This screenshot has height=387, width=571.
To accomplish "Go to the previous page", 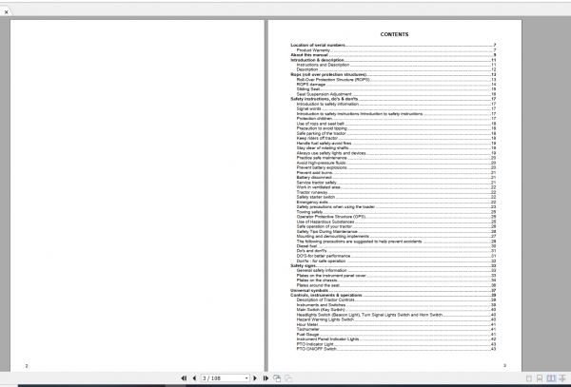I will (x=194, y=378).
